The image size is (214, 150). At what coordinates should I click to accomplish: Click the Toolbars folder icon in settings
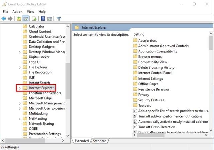(x=135, y=105)
